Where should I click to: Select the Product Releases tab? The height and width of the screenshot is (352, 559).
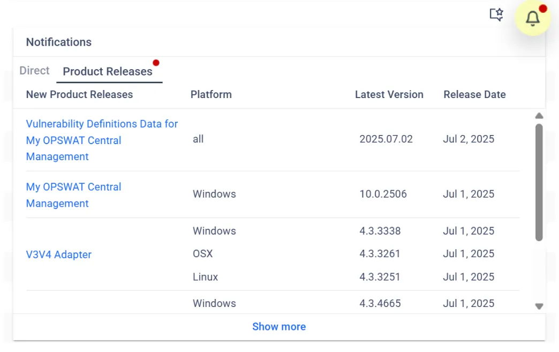(x=108, y=71)
